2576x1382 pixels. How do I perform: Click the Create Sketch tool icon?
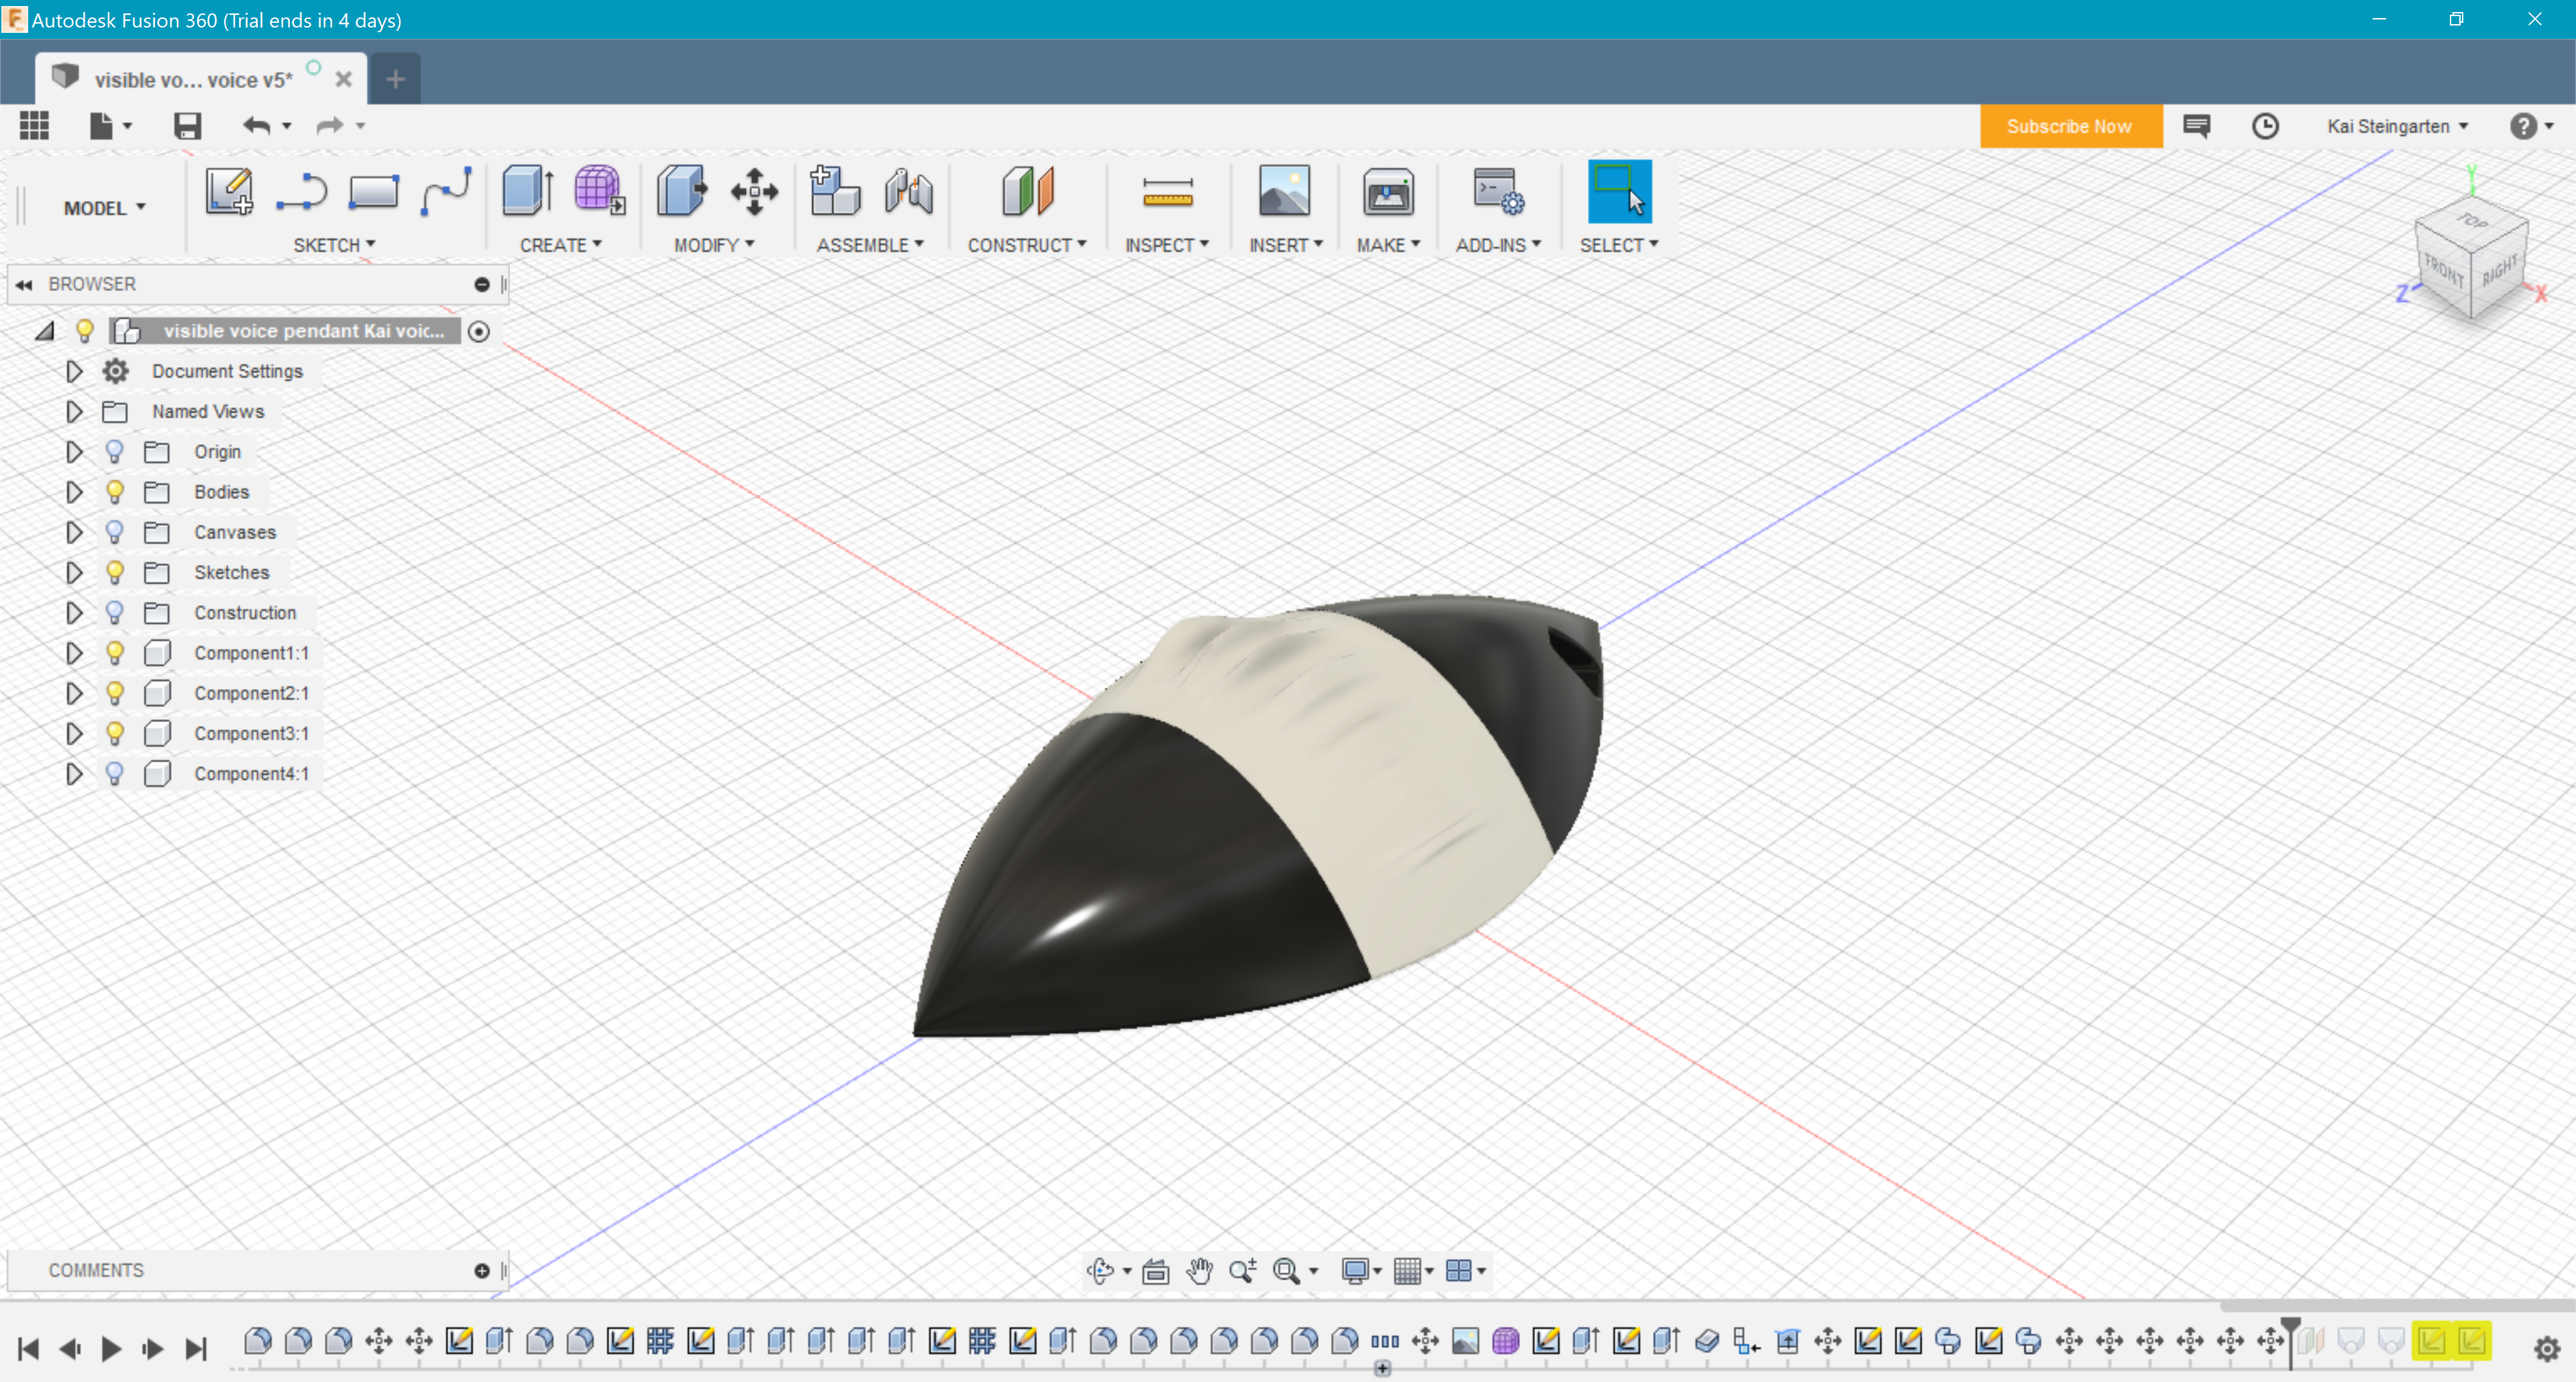click(x=229, y=191)
